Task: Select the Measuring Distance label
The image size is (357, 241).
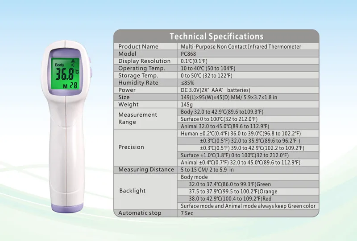Action: point(146,170)
